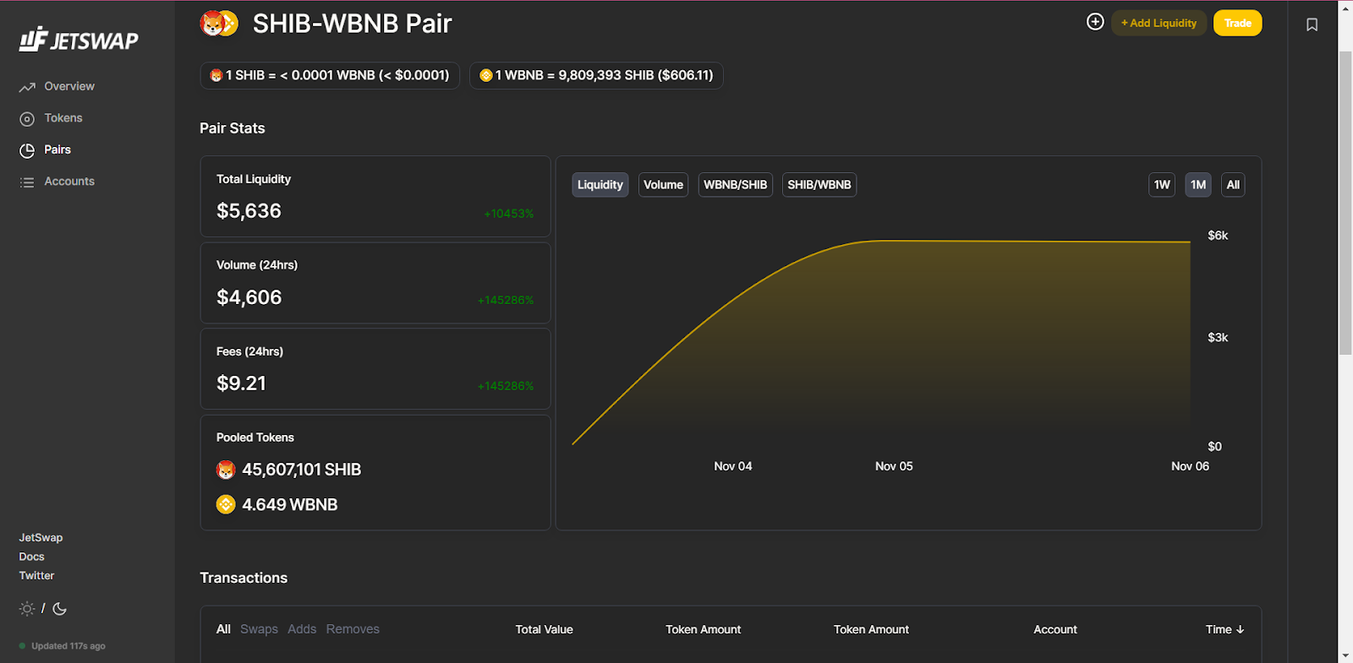1353x663 pixels.
Task: Click the 1 WBNB = 9,809,393 SHIB pill
Action: [x=596, y=75]
